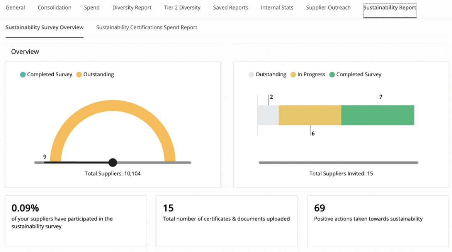Select the gray Outstanding bar segment
The image size is (452, 252).
click(268, 115)
